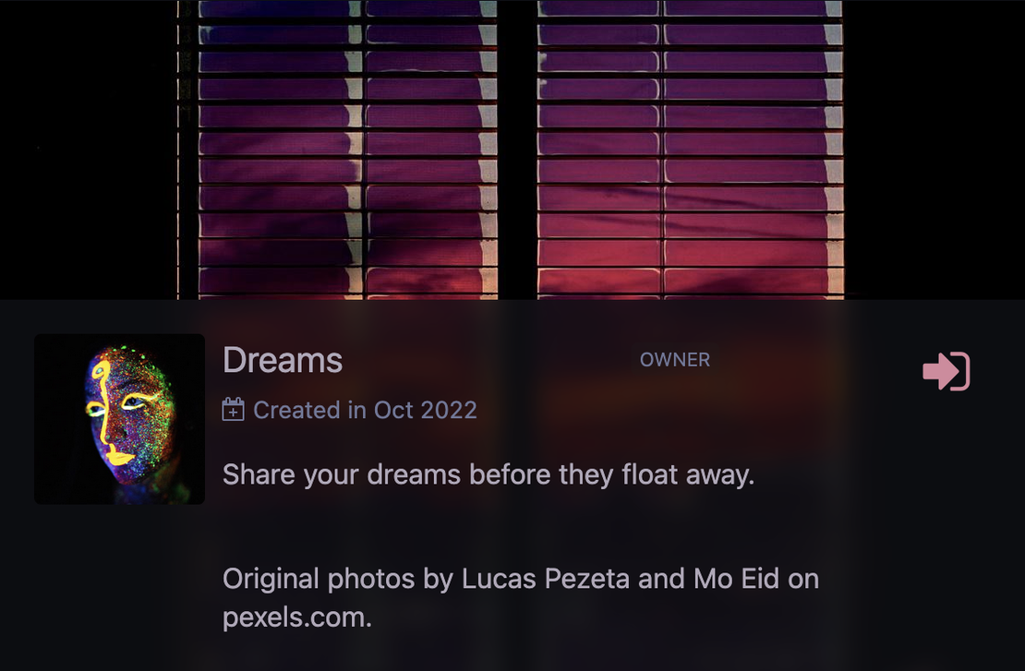
Task: Click the pink leave community arrow icon
Action: point(947,371)
